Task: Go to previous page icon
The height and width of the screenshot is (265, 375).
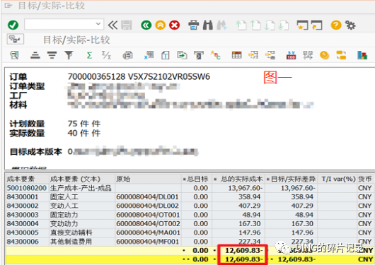Action: [x=255, y=25]
